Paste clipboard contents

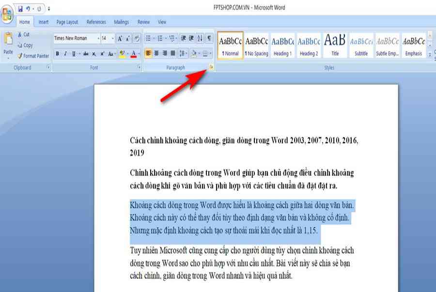click(8, 45)
